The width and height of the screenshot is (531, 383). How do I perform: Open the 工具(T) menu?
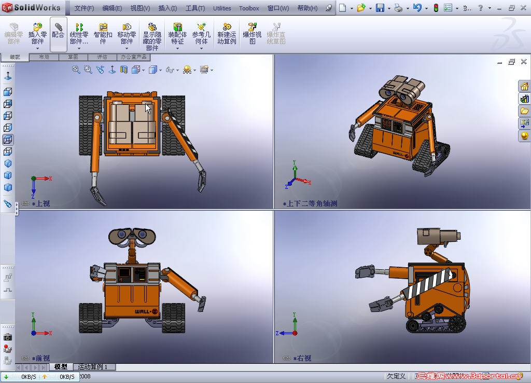pos(195,8)
